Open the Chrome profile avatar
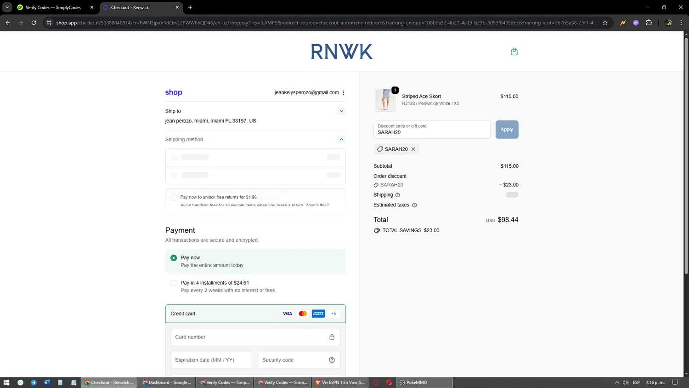This screenshot has height=388, width=689. 668,23
